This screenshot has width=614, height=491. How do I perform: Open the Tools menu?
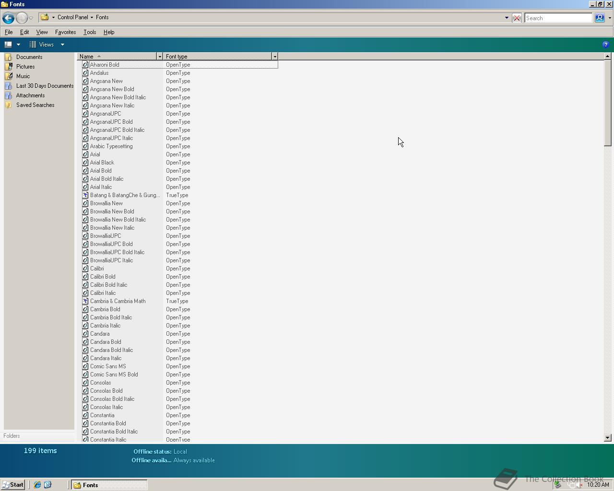(x=90, y=32)
